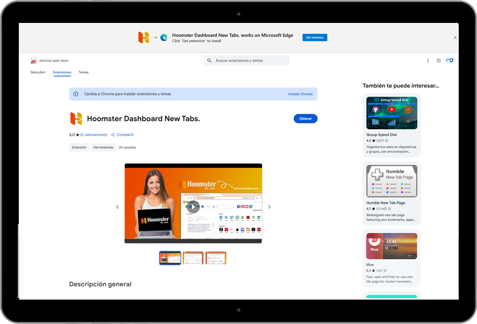Click info icon next to Humble New Tab rating
This screenshot has width=477, height=324.
coord(390,209)
